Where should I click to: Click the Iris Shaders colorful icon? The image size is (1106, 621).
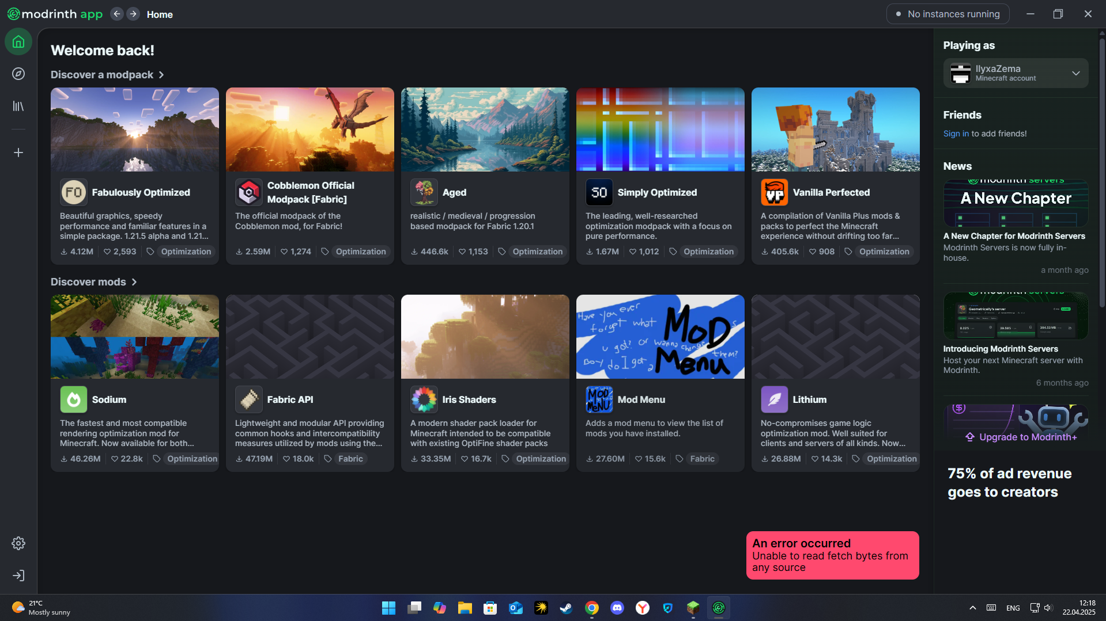coord(424,399)
